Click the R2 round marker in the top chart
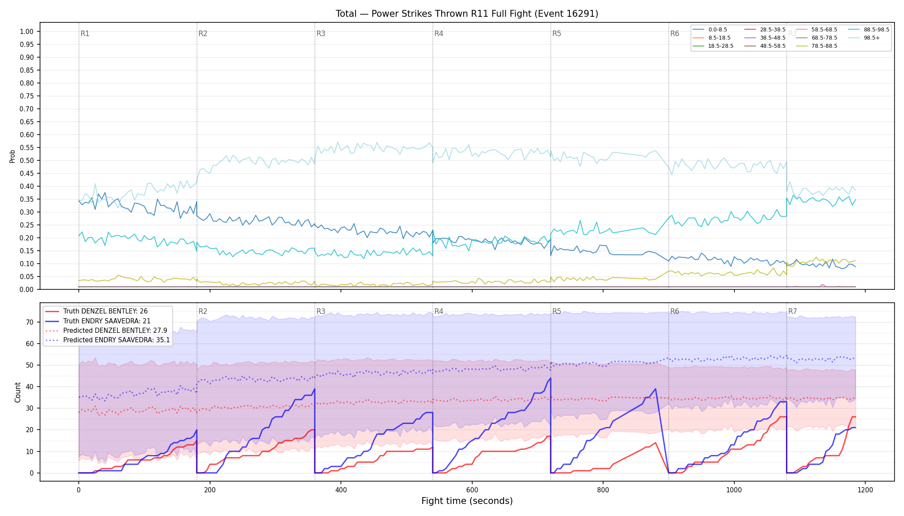Viewport: 904px width, 516px height. [x=203, y=34]
